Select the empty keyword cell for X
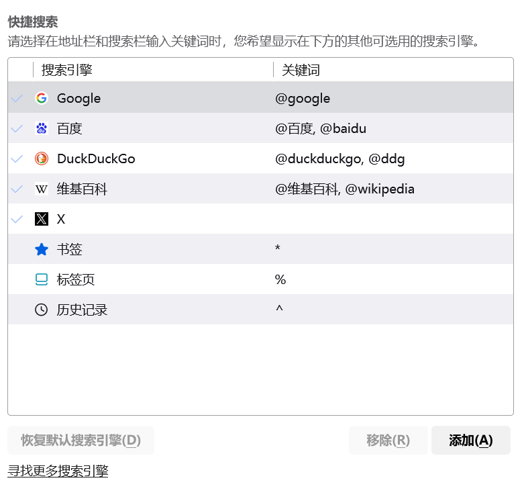The image size is (526, 501). click(393, 219)
